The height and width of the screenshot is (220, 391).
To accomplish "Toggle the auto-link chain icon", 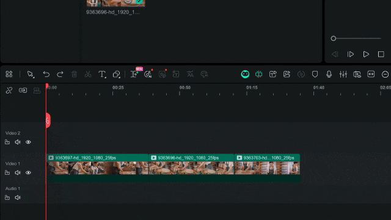I will click(x=23, y=90).
